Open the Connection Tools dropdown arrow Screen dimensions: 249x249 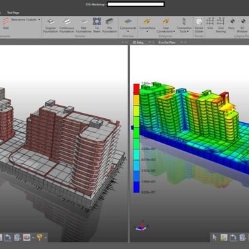188,31
